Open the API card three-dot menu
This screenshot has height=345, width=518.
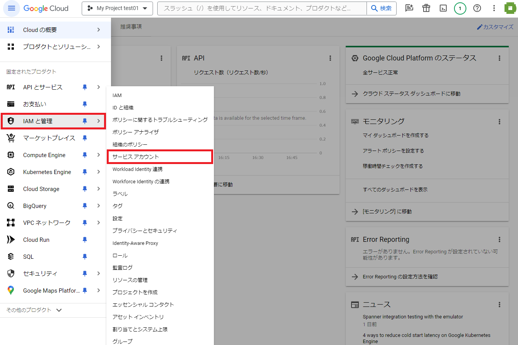pos(330,58)
